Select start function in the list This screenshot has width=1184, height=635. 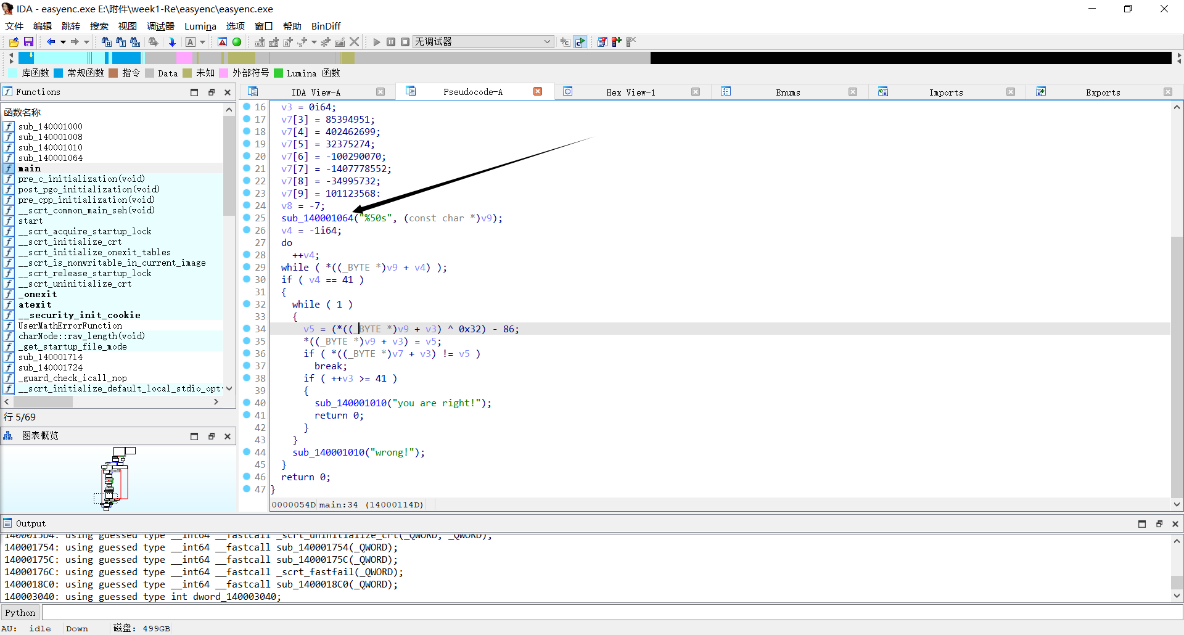tap(30, 221)
